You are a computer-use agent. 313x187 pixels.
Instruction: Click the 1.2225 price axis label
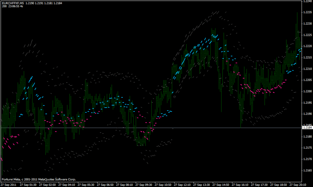pyautogui.click(x=308, y=35)
